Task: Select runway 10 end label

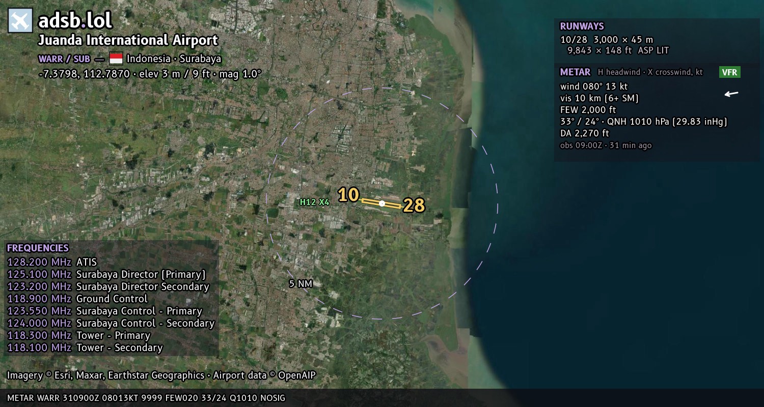Action: coord(348,195)
